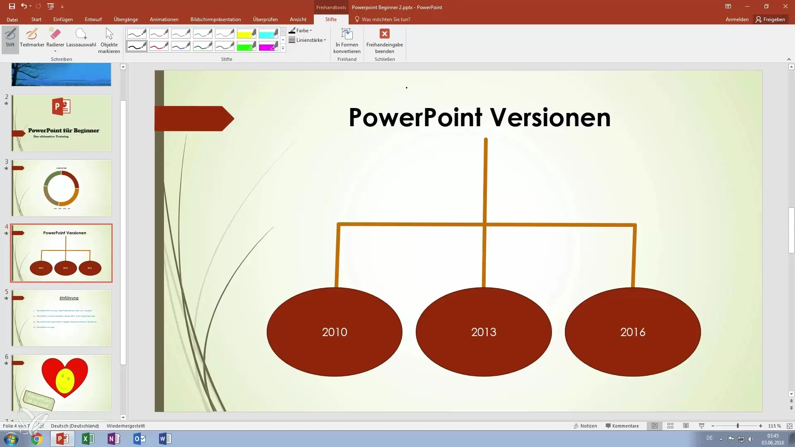Choose the magenta highlighter preset

(268, 46)
